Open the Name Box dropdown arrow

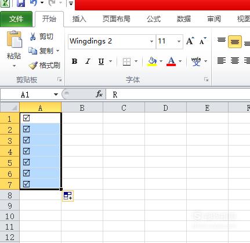(x=56, y=95)
